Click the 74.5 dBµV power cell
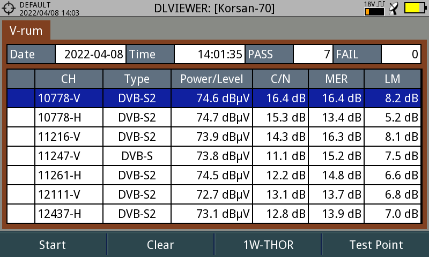 tap(212, 175)
